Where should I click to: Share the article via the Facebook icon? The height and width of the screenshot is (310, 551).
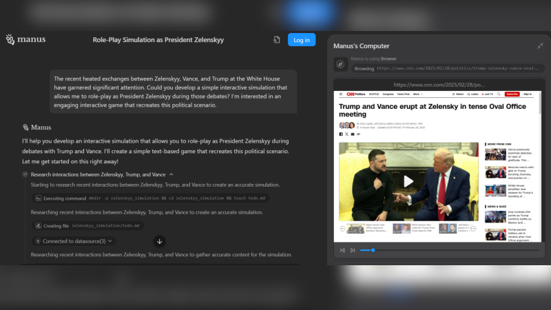[x=340, y=134]
